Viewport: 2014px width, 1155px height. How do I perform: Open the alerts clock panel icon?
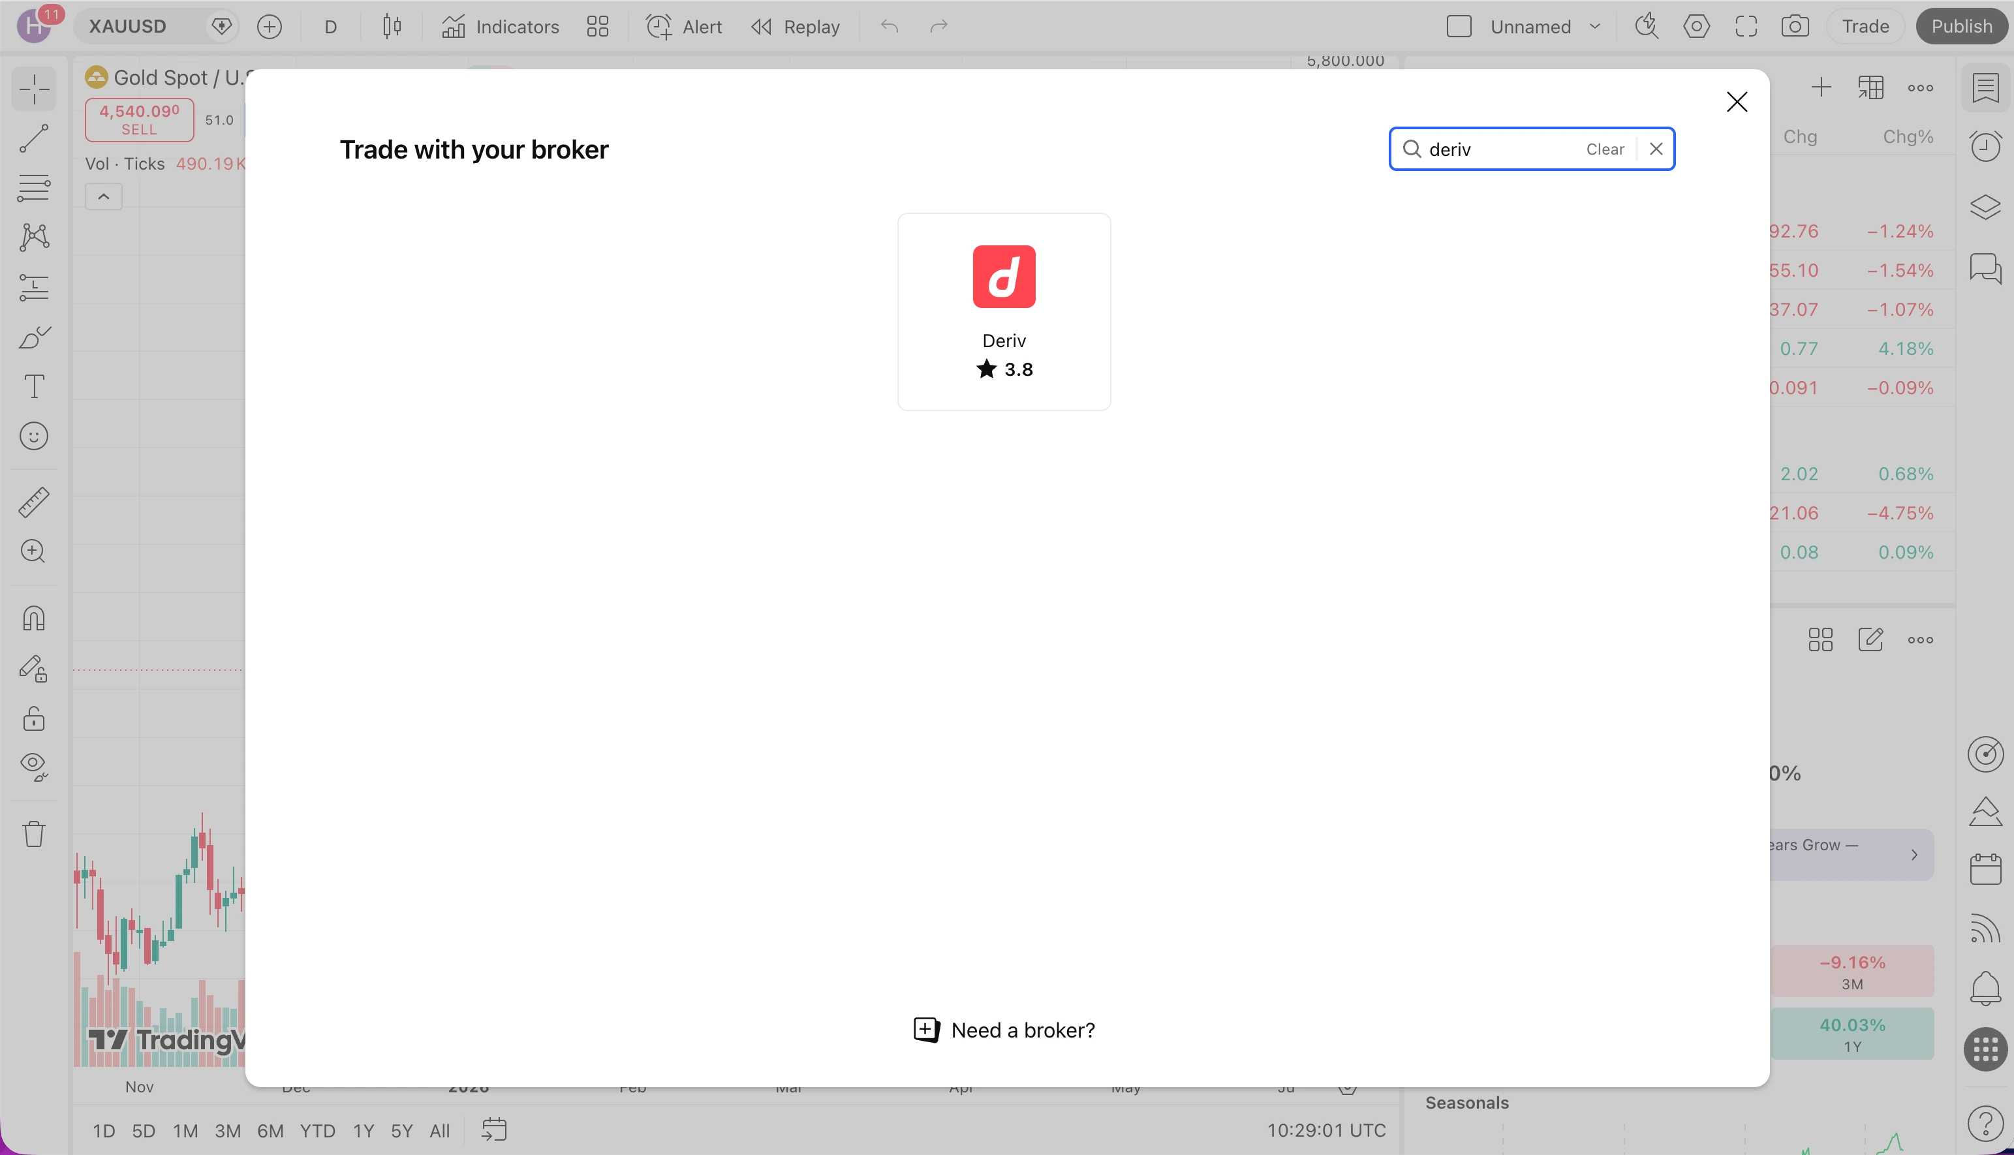coord(1985,146)
